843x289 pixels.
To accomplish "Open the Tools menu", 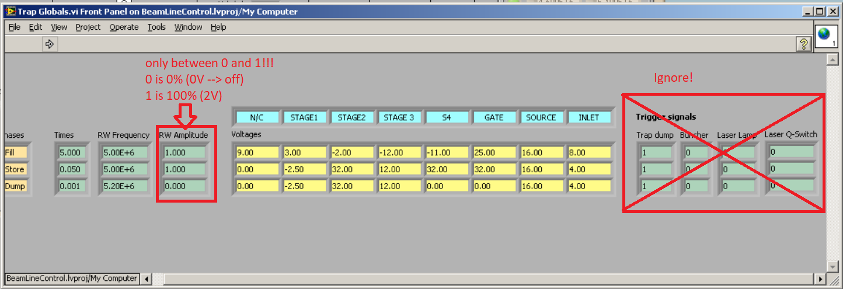I will click(x=156, y=27).
